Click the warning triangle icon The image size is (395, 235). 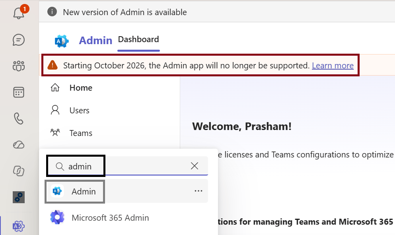click(x=53, y=65)
